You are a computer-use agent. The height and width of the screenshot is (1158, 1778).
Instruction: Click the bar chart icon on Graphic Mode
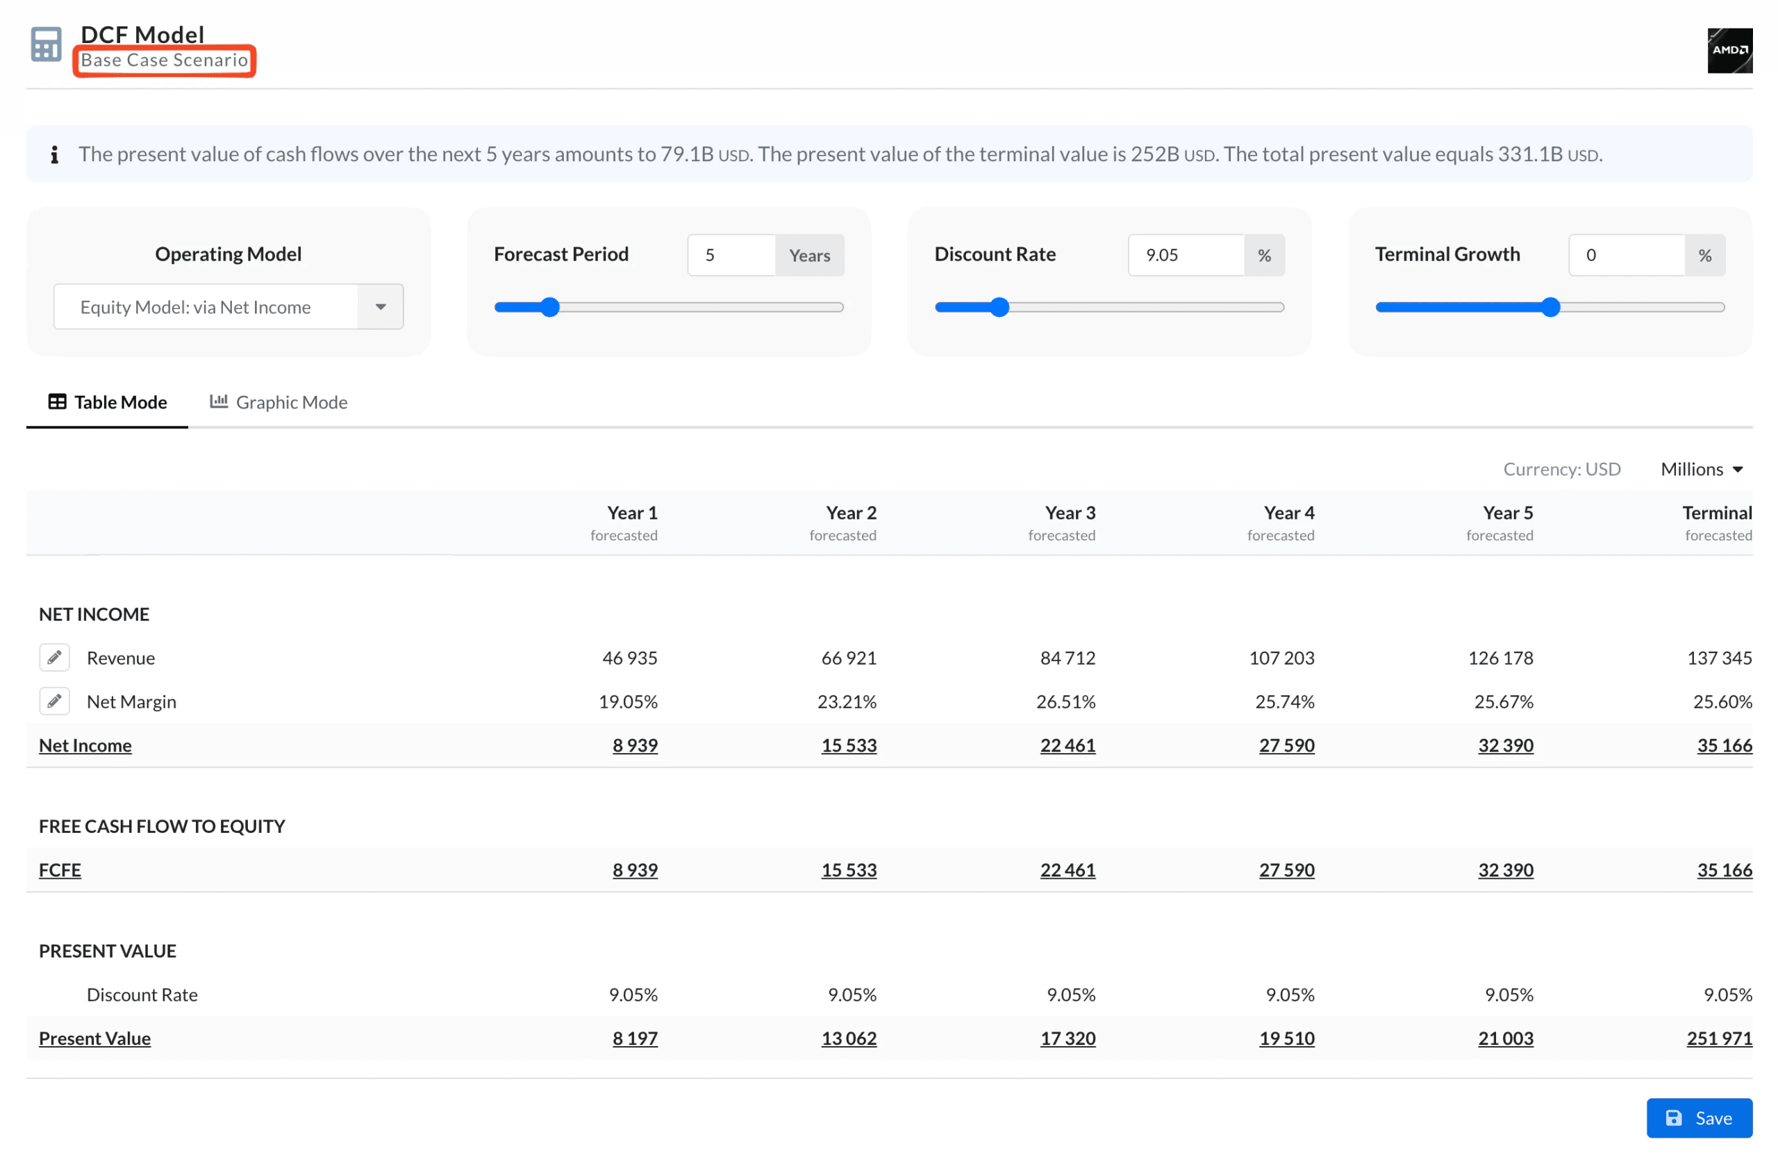(x=218, y=402)
